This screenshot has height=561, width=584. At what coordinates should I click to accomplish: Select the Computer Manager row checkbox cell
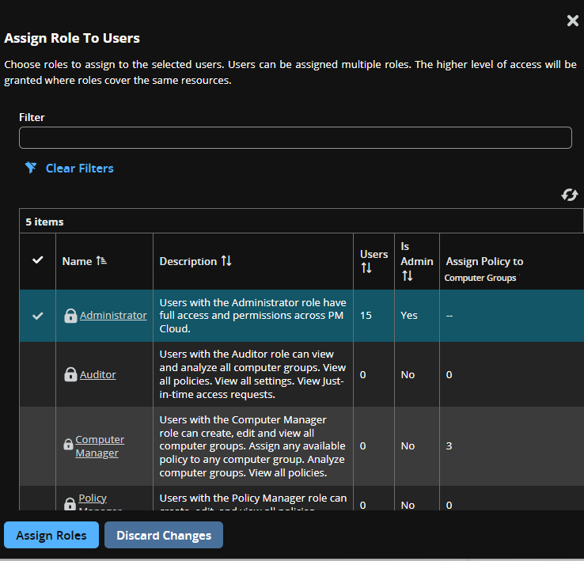[x=38, y=446]
